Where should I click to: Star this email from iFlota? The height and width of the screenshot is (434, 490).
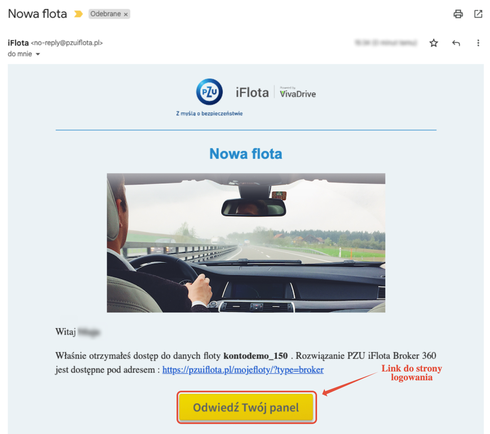pyautogui.click(x=434, y=43)
